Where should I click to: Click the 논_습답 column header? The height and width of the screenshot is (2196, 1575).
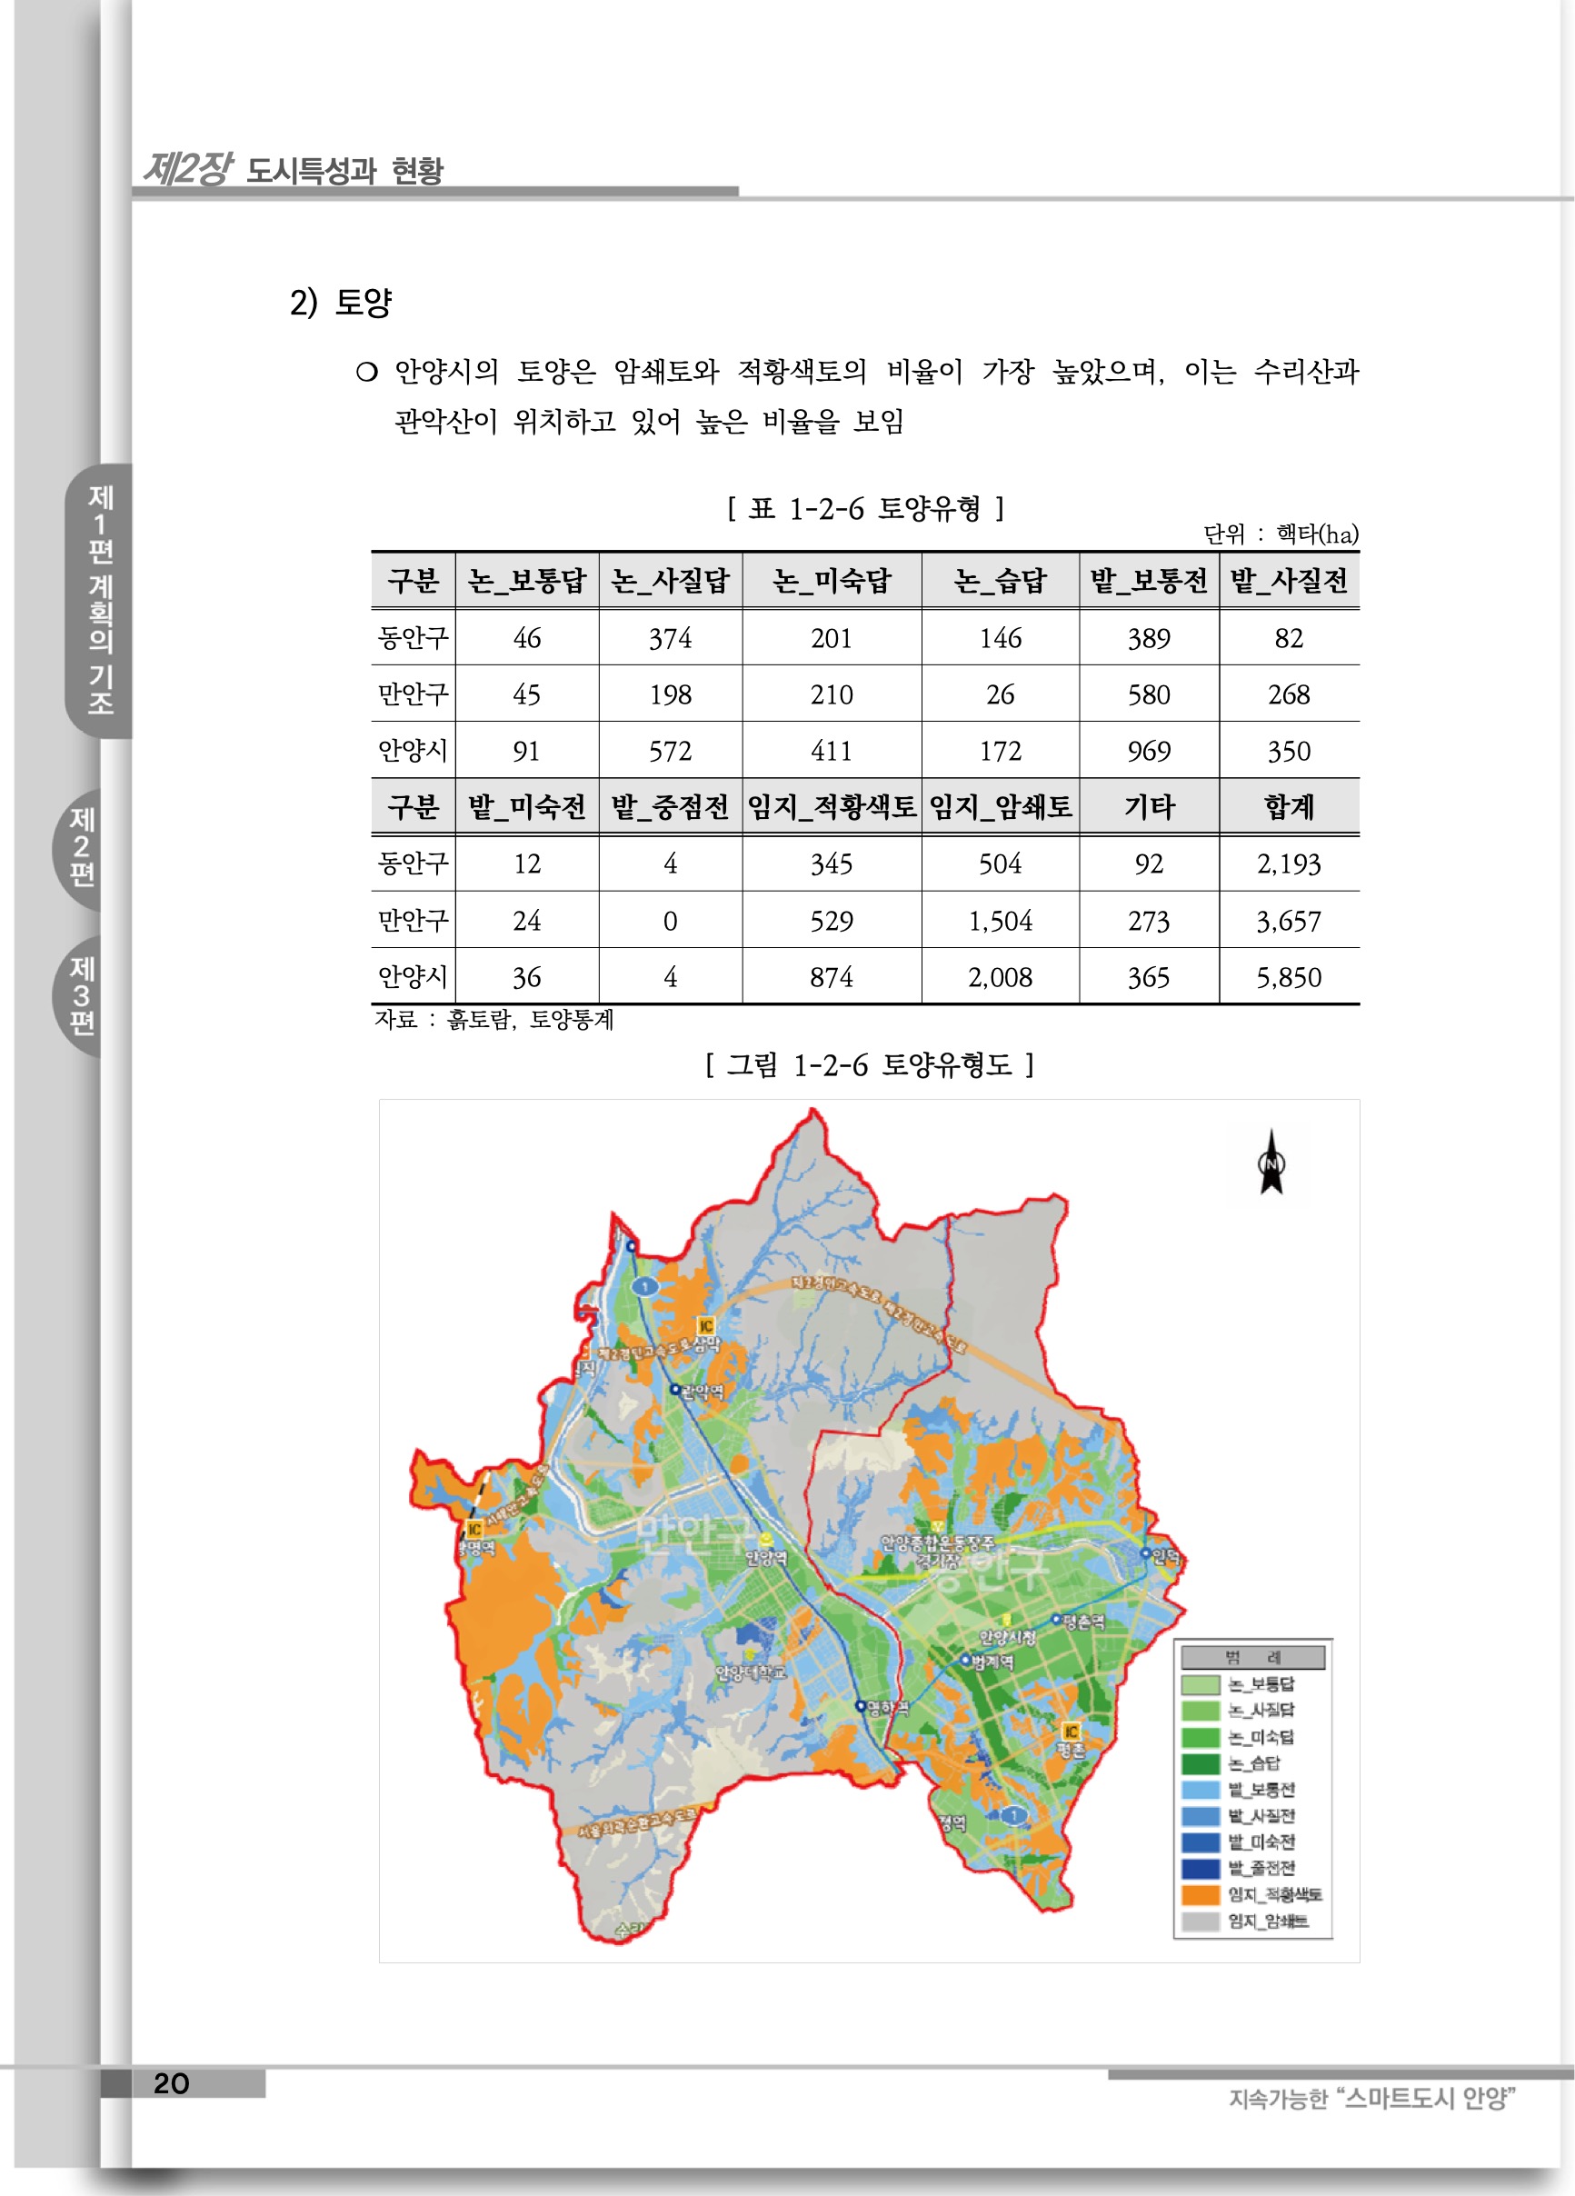click(x=1000, y=581)
